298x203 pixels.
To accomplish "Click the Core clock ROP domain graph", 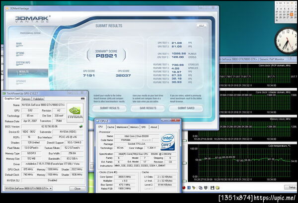I will click(x=257, y=76).
